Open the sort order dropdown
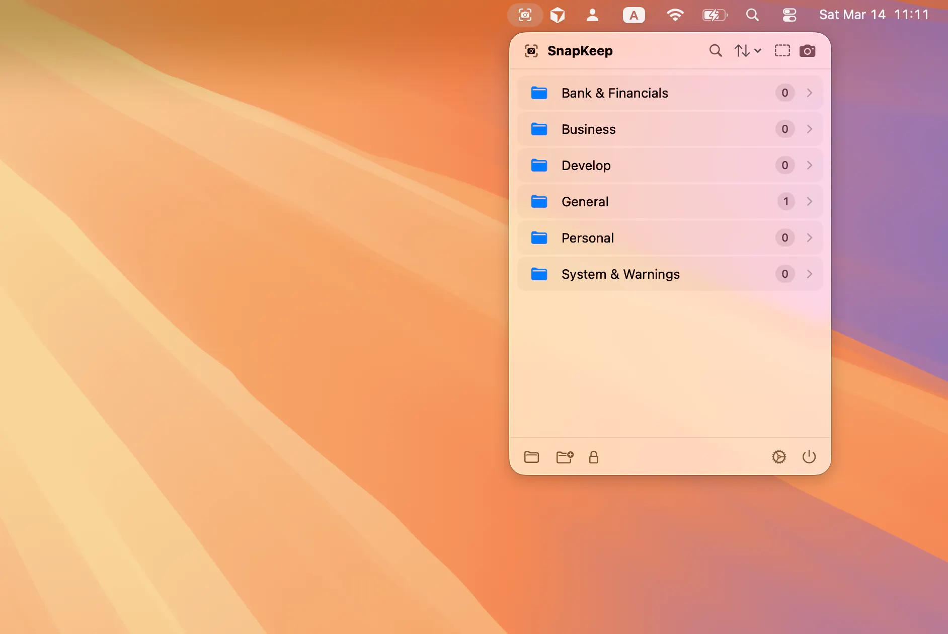948x634 pixels. tap(748, 51)
